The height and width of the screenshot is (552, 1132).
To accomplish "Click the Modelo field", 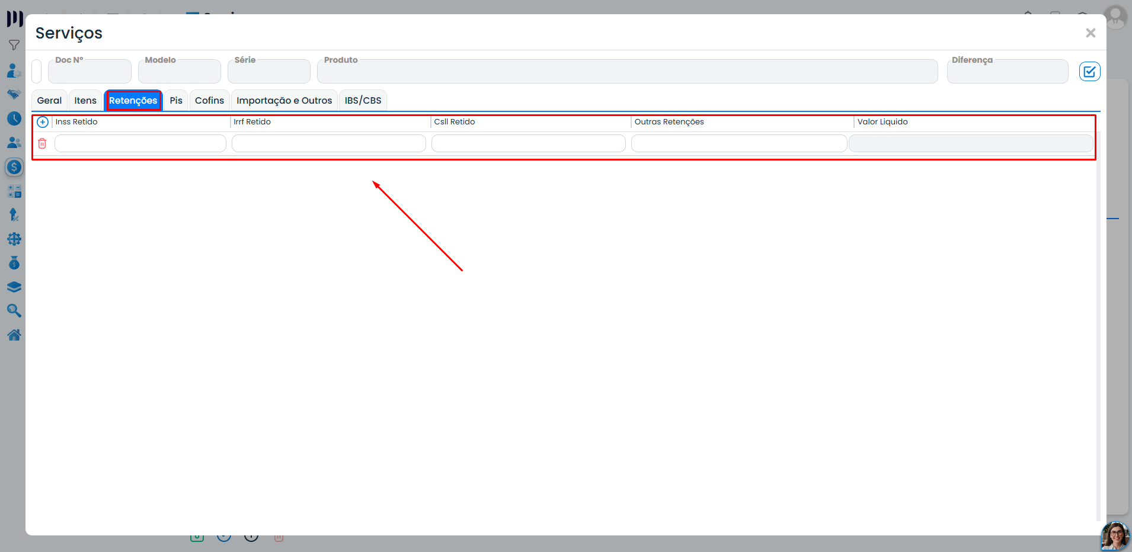I will click(x=180, y=71).
